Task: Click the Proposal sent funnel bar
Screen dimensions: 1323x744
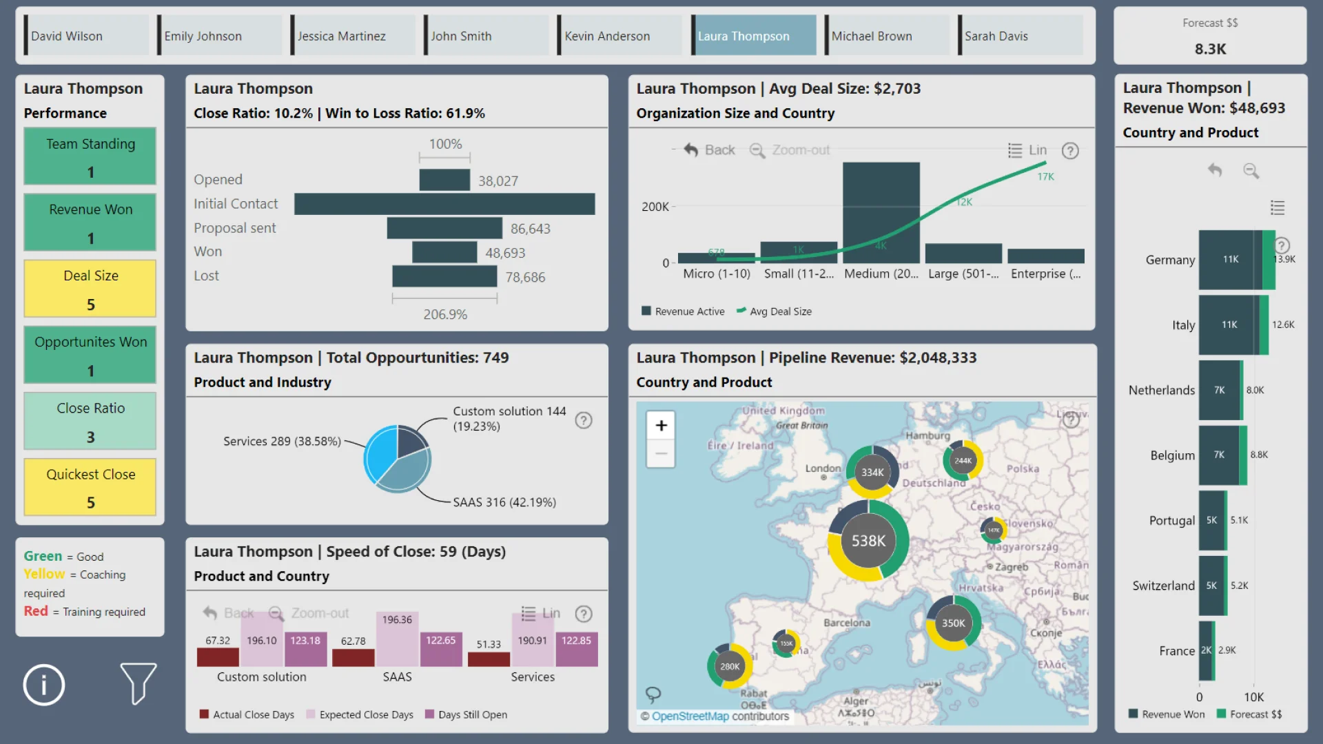Action: click(x=444, y=228)
